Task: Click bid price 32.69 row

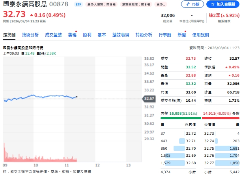Action: tap(178, 156)
